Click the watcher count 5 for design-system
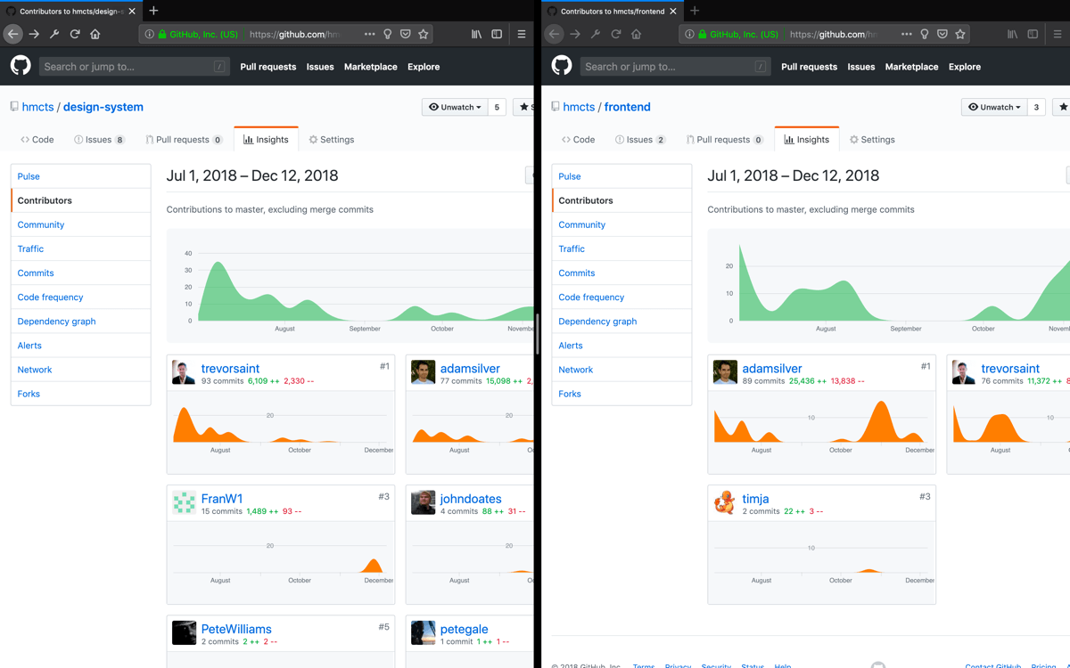The image size is (1070, 668). pyautogui.click(x=497, y=107)
